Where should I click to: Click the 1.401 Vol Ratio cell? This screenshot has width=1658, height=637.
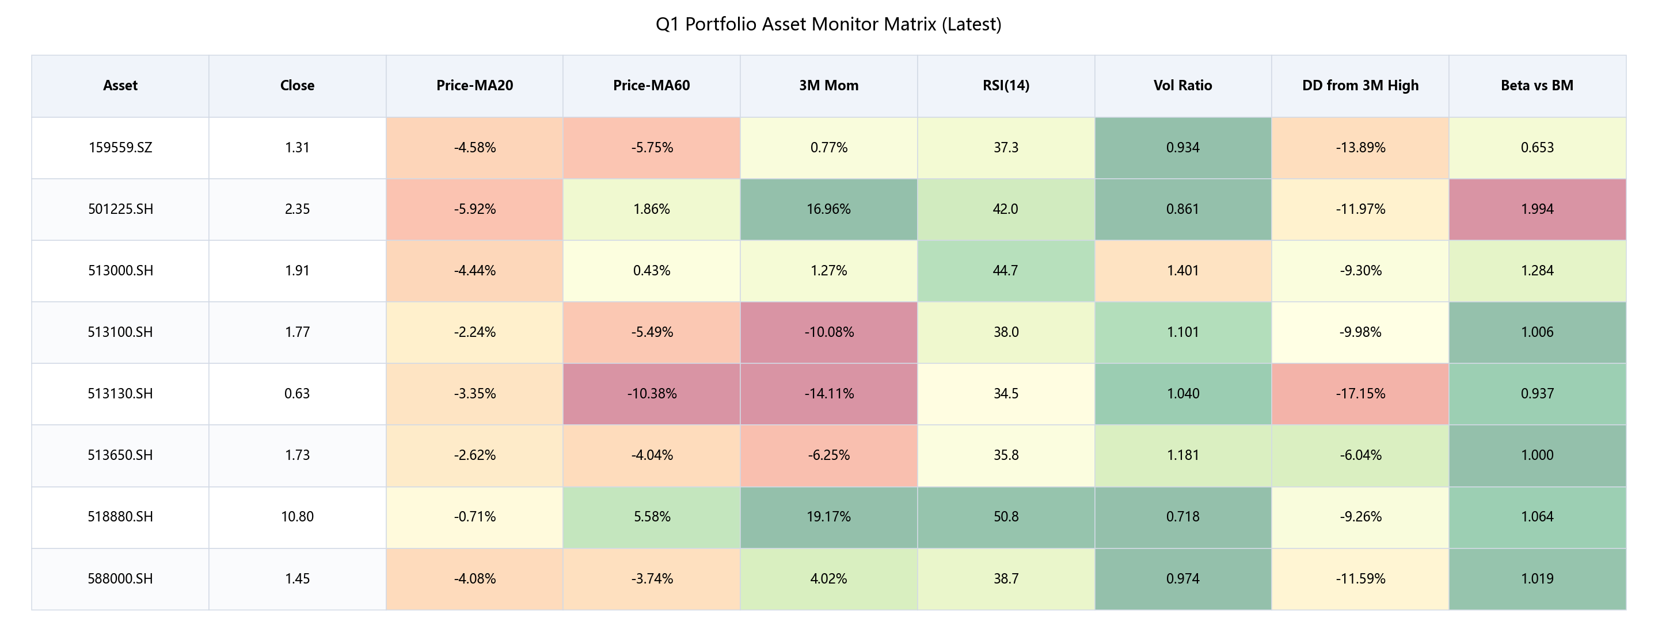click(x=1182, y=270)
